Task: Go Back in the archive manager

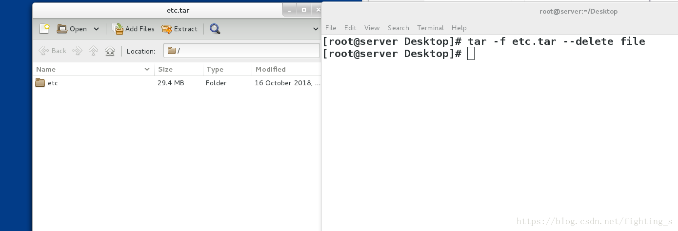Action: click(x=53, y=51)
